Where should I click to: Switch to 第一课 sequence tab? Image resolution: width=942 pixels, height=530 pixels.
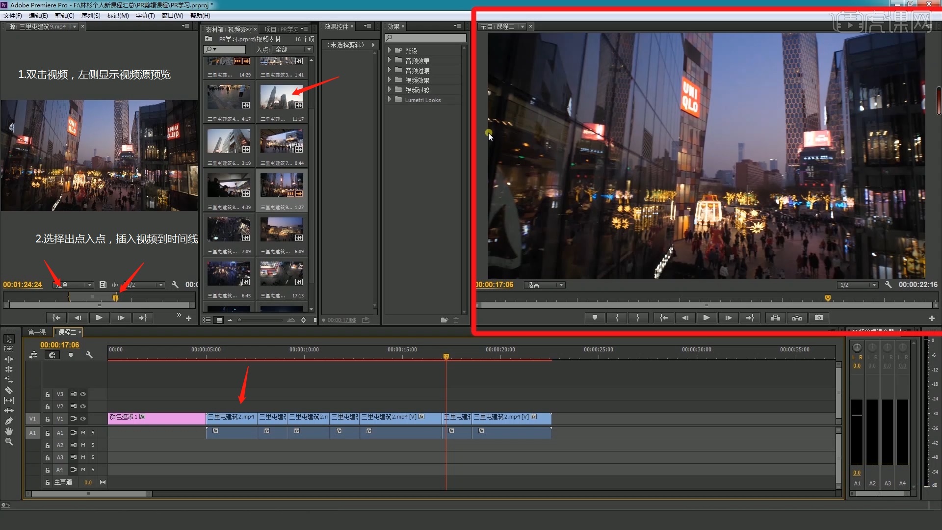[37, 332]
